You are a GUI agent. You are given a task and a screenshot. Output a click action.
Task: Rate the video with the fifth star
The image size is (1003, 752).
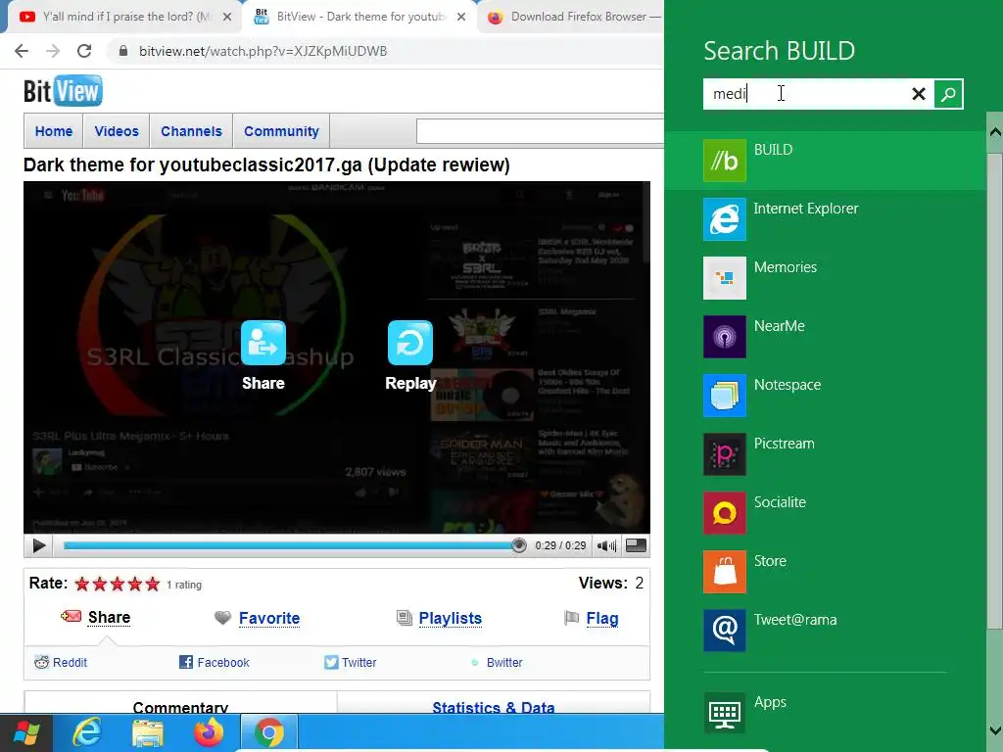point(152,584)
